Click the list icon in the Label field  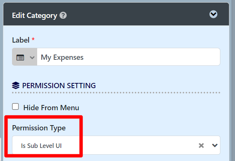point(20,58)
